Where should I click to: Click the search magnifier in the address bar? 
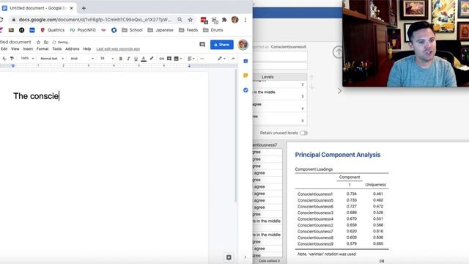coord(180,20)
